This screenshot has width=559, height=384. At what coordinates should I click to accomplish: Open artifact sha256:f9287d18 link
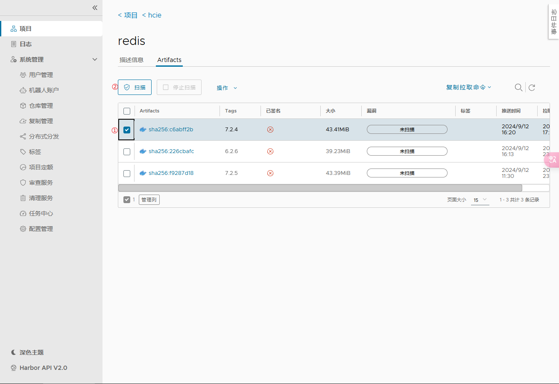pyautogui.click(x=171, y=173)
